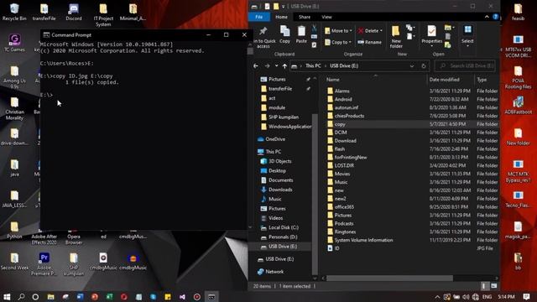Open Visual Studio from taskbar

coord(182,297)
